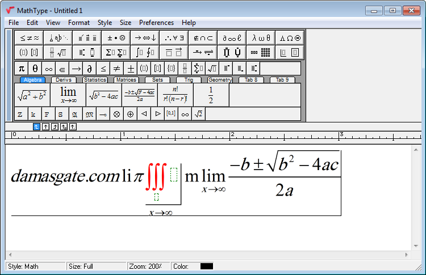Switch to the Sets tab
The width and height of the screenshot is (426, 275).
pyautogui.click(x=157, y=80)
